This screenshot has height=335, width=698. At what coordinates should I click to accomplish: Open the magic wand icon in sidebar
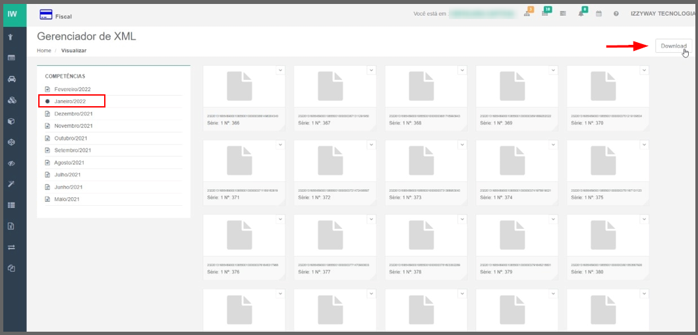pyautogui.click(x=11, y=184)
